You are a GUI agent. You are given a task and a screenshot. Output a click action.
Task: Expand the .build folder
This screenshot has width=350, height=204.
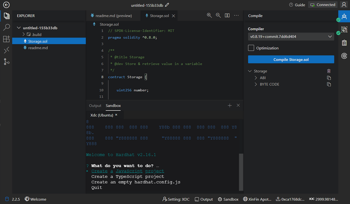[x=23, y=34]
